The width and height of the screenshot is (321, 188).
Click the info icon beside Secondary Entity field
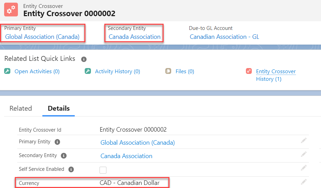pyautogui.click(x=64, y=156)
